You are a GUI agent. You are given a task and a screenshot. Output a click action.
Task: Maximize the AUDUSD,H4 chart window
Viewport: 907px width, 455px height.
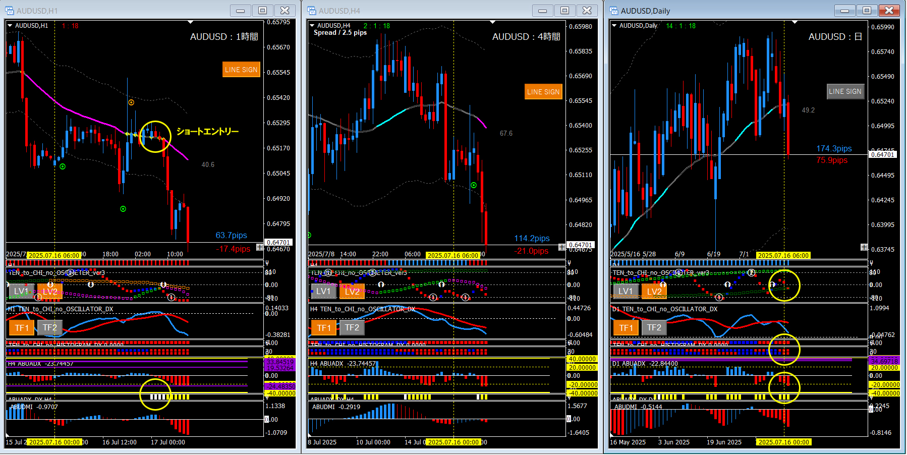[565, 11]
